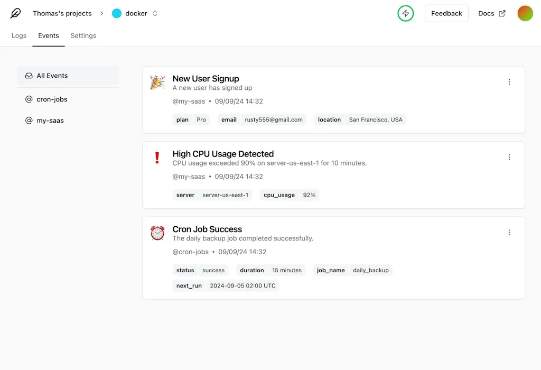This screenshot has height=370, width=541.
Task: Click the Feedback button
Action: click(446, 13)
